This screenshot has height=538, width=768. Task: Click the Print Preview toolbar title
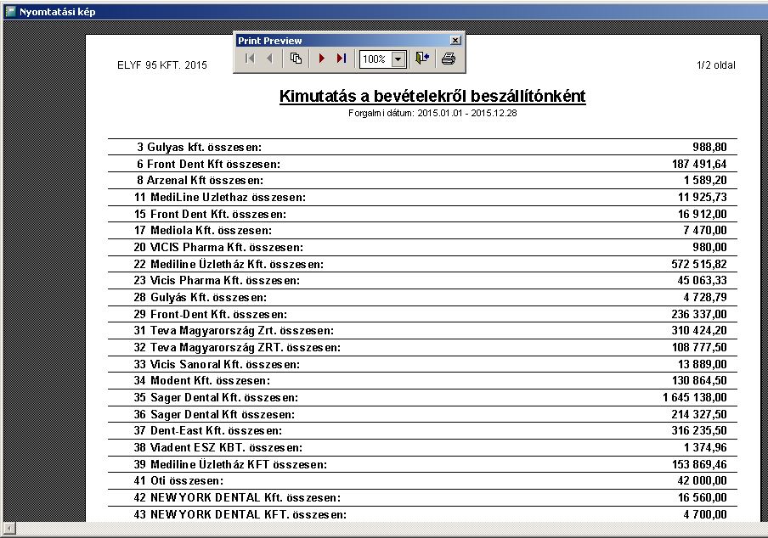click(x=270, y=41)
